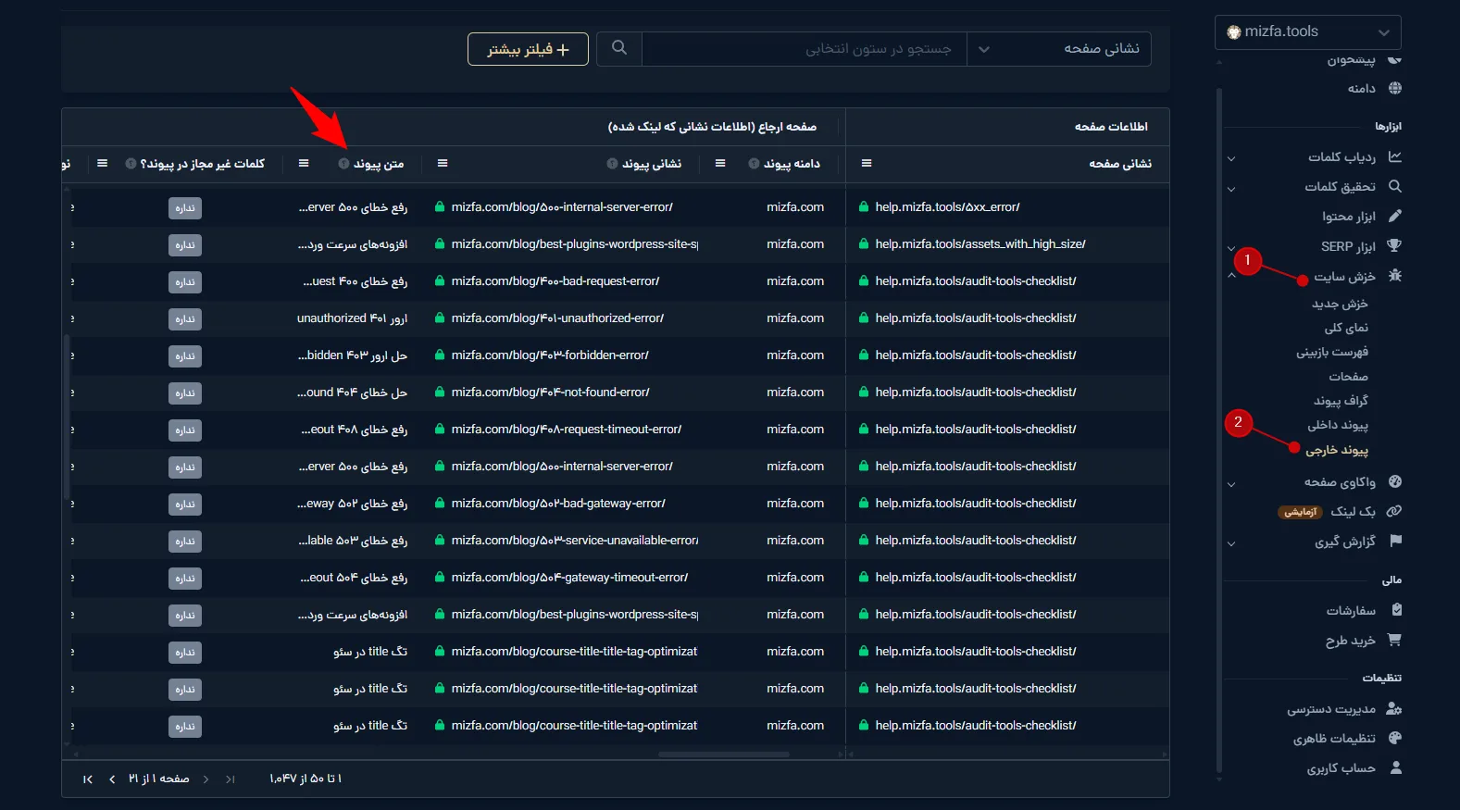
Task: Expand the ردیاب کلمات menu chevron
Action: (1231, 158)
